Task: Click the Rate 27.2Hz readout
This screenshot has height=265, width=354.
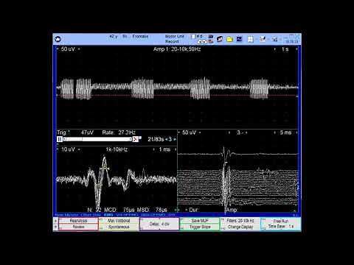Action: (x=119, y=132)
